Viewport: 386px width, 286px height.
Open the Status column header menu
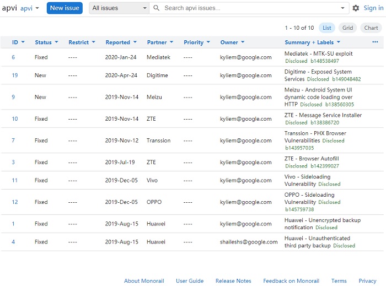tap(46, 42)
